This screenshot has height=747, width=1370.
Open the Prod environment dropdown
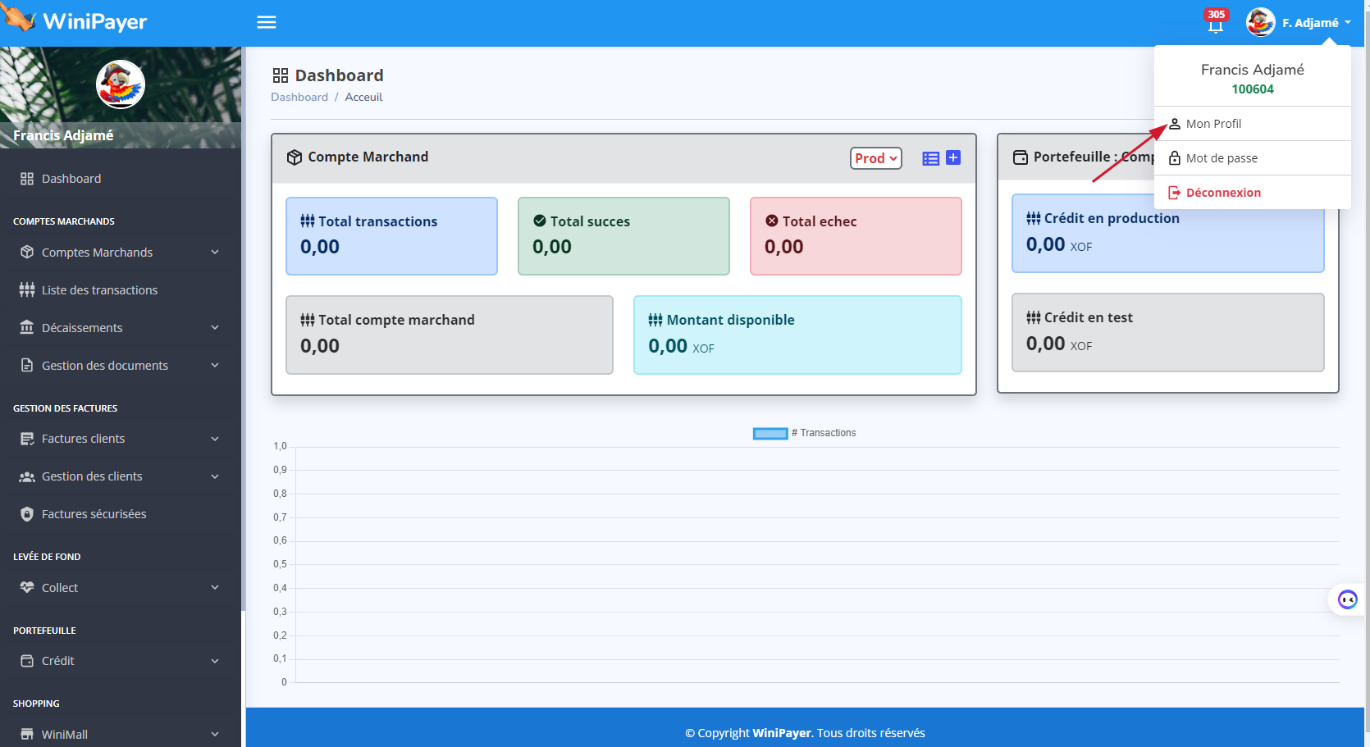875,158
